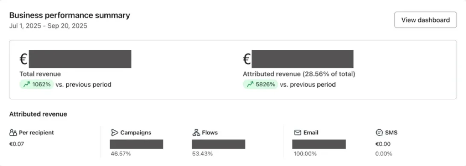Viewport: 466px width, 166px height.
Task: Click the 1062% upward trend arrow icon
Action: point(27,85)
